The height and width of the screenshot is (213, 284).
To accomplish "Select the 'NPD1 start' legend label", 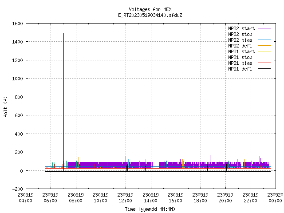I will 241,51.
